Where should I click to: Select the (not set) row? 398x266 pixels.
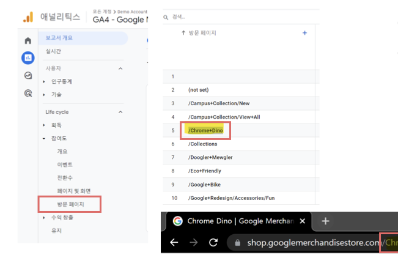pos(241,90)
